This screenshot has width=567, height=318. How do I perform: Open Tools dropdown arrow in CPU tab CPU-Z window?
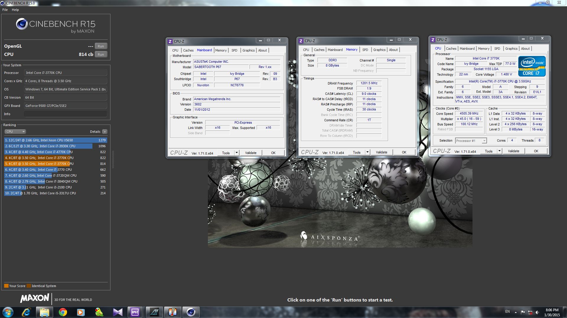(x=499, y=151)
